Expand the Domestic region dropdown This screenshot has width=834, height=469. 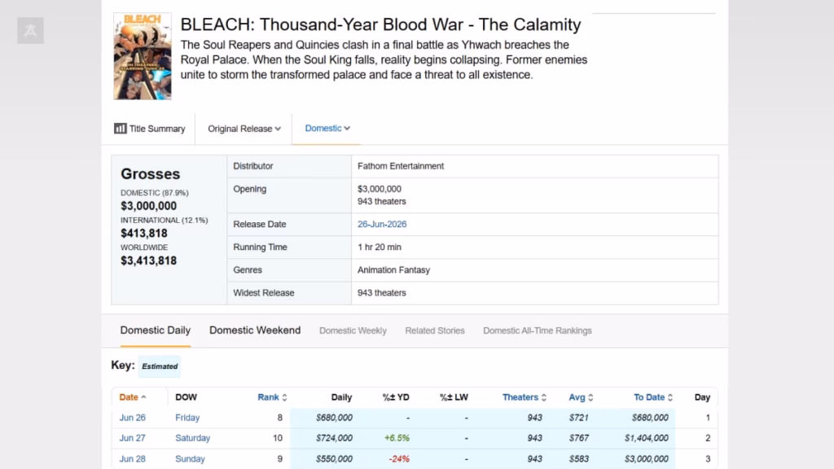pyautogui.click(x=327, y=128)
